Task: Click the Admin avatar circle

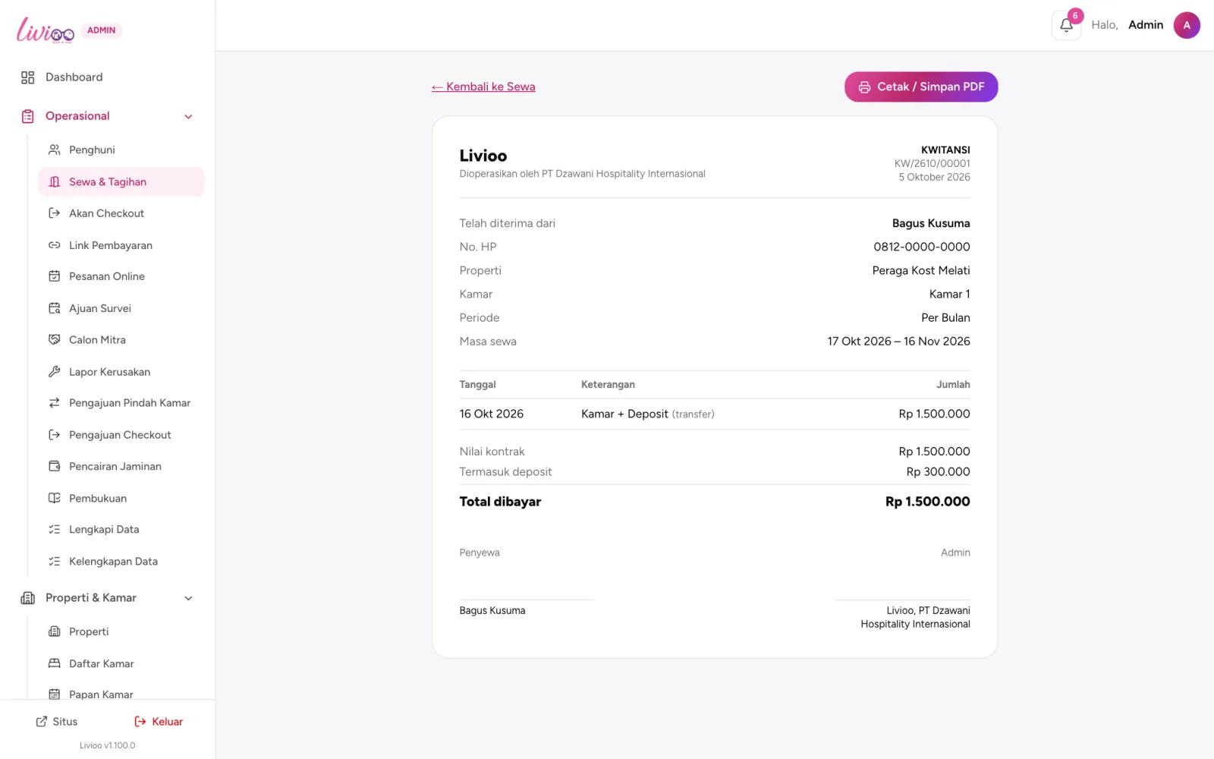Action: 1187,25
